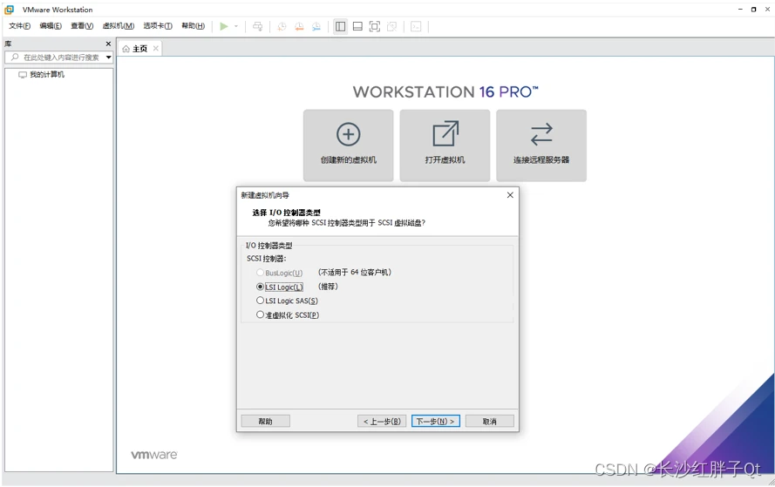The width and height of the screenshot is (775, 487).
Task: Click the (推荐) recommended label text
Action: coord(328,287)
